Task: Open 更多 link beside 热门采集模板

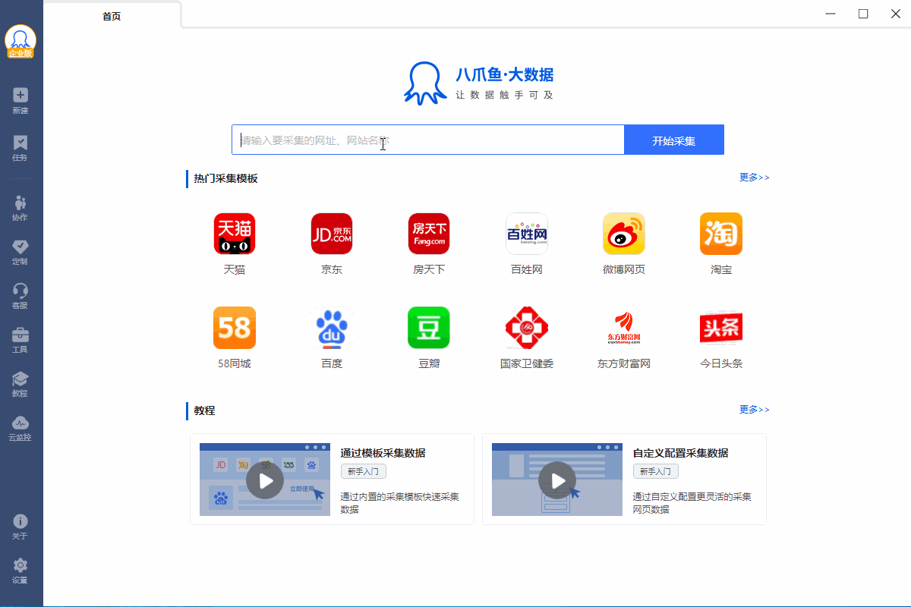Action: (x=755, y=178)
